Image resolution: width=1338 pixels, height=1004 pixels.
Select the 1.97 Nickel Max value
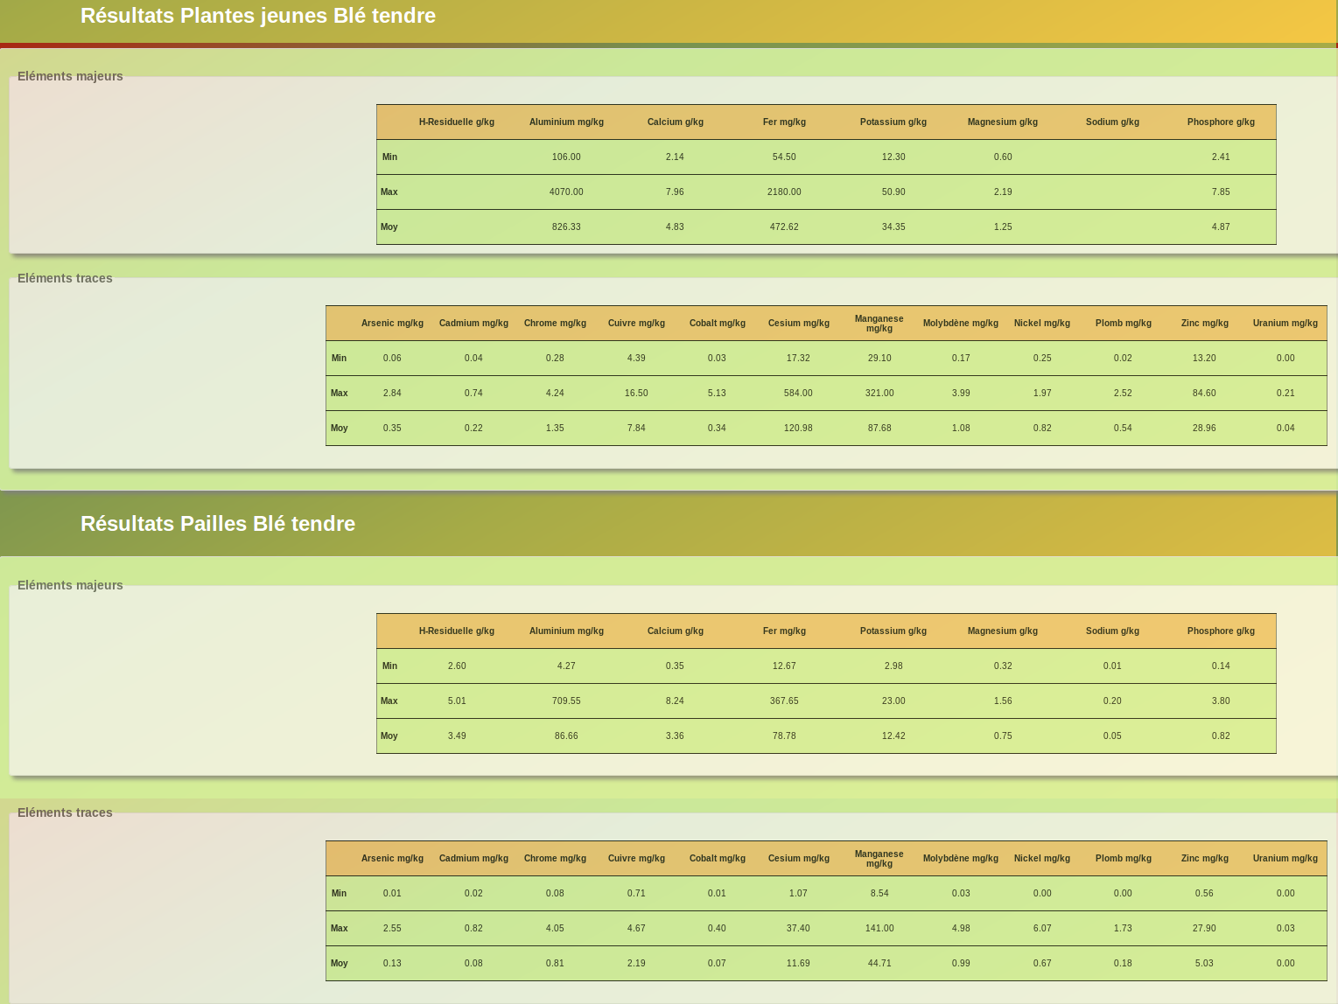(x=1042, y=393)
